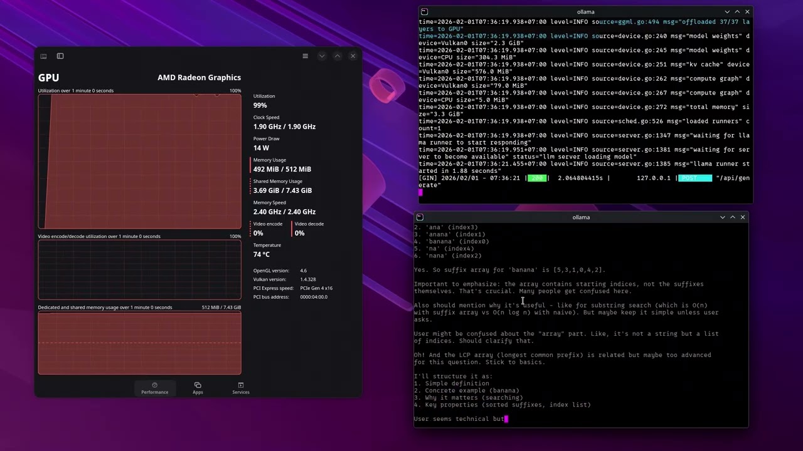This screenshot has width=803, height=451.
Task: Click the OpenGL version '4.6' value
Action: (303, 271)
